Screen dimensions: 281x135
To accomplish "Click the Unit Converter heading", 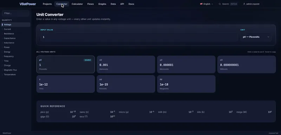I will [x=50, y=15].
